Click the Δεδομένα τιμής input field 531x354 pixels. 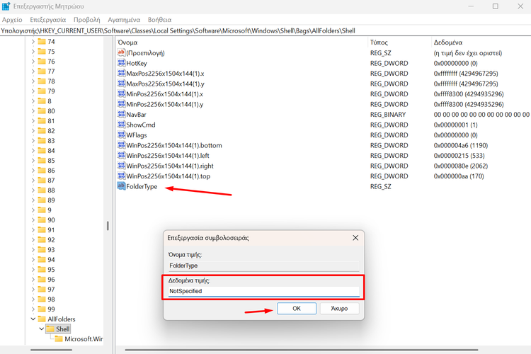[x=264, y=291]
